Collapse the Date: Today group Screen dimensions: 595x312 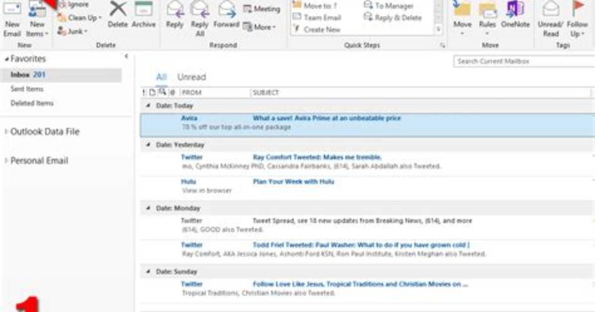148,106
